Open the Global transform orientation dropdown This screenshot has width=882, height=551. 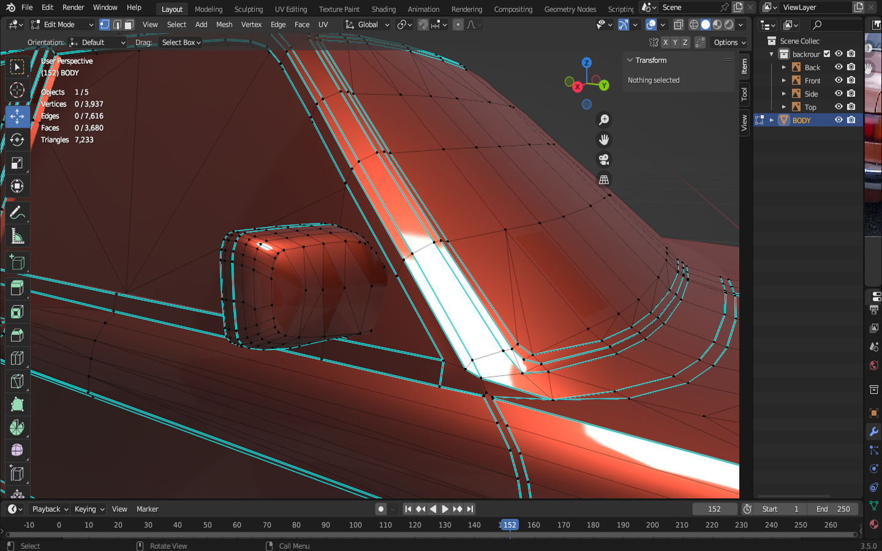[x=367, y=24]
